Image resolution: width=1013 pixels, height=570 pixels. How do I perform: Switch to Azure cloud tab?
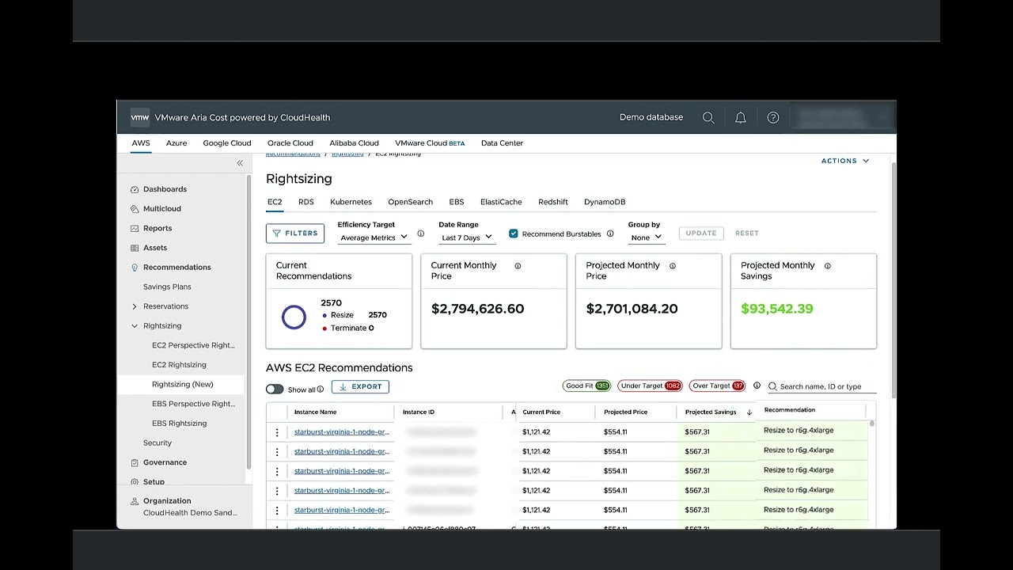pyautogui.click(x=176, y=143)
